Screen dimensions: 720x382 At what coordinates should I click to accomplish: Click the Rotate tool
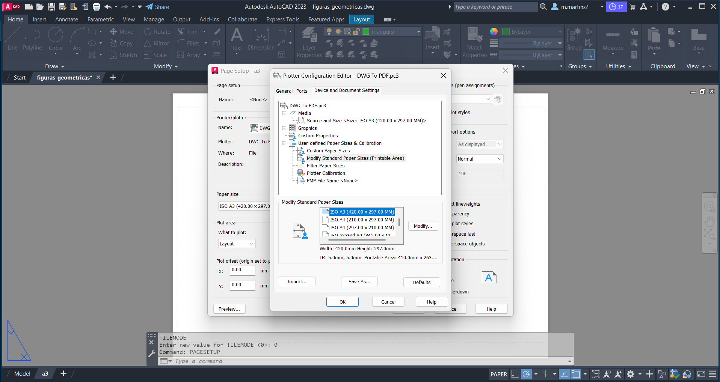pyautogui.click(x=157, y=32)
